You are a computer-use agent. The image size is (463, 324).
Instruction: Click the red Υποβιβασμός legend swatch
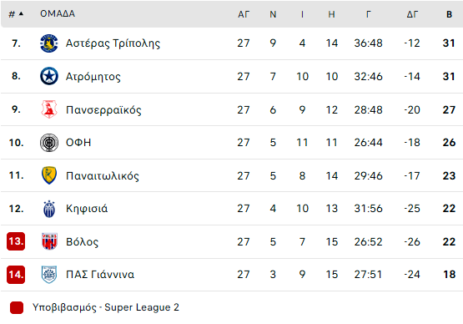point(17,307)
